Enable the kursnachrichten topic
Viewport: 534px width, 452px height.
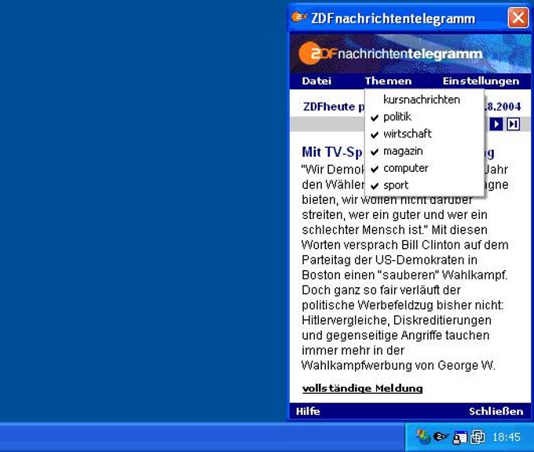(424, 100)
